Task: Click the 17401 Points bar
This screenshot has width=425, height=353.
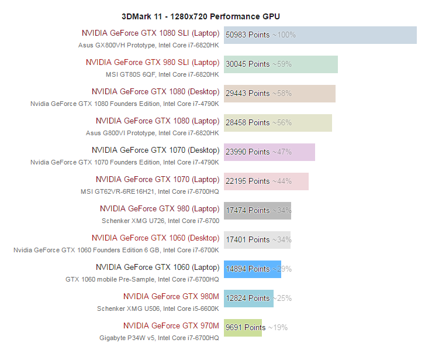Action: (x=257, y=240)
